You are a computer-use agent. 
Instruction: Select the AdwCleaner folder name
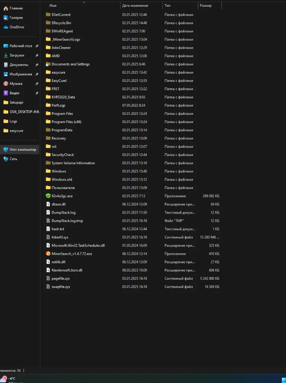61,48
